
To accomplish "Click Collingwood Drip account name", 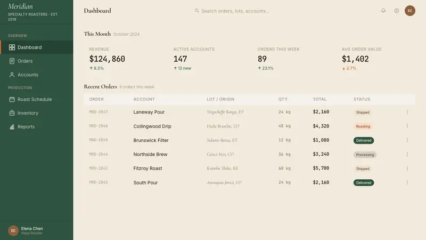I will coord(152,126).
